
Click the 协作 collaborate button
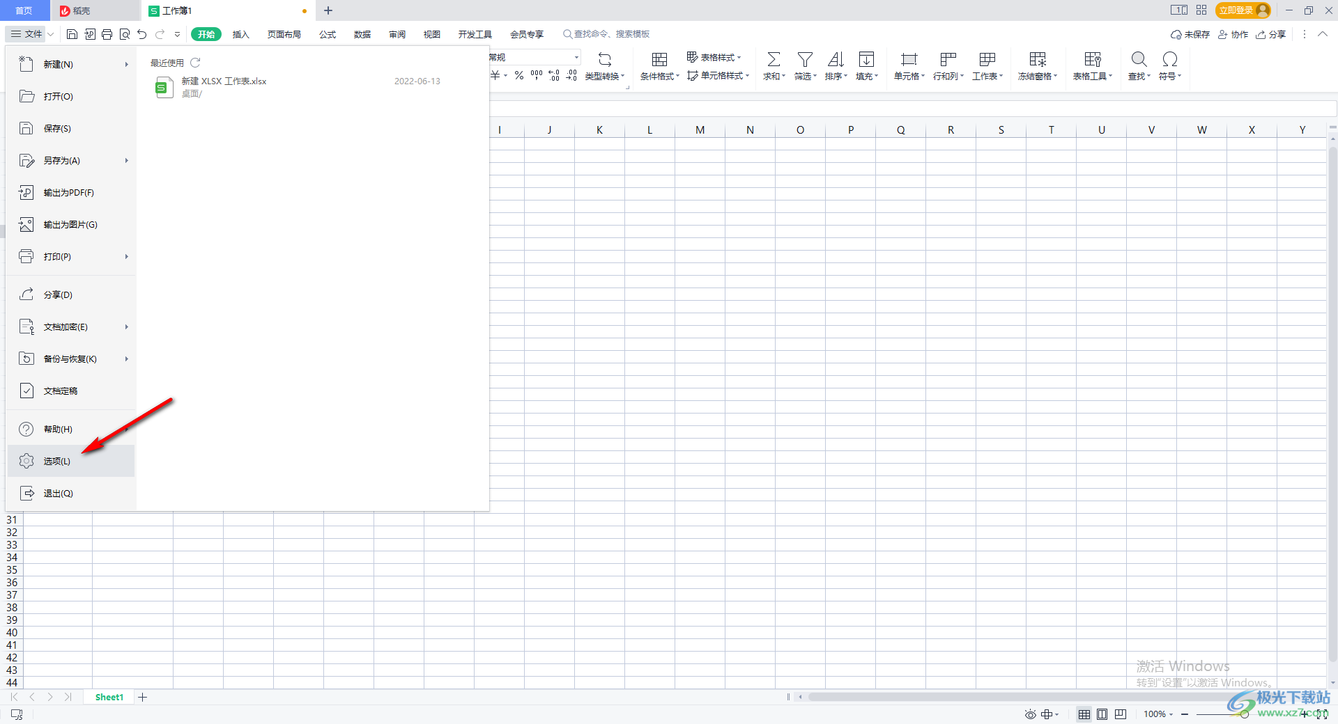point(1233,34)
